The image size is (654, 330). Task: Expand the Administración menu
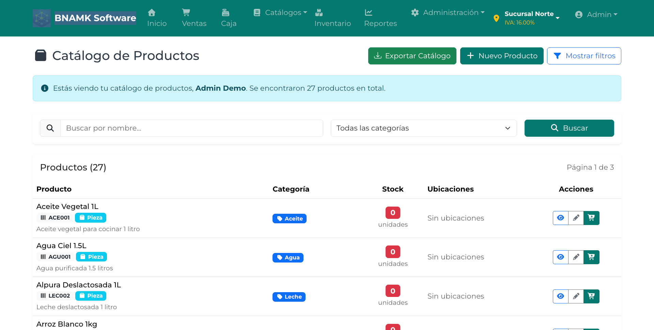click(448, 13)
